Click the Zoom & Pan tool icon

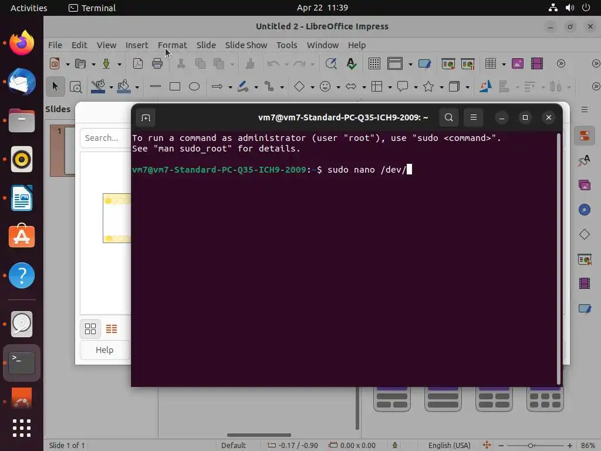pos(76,87)
